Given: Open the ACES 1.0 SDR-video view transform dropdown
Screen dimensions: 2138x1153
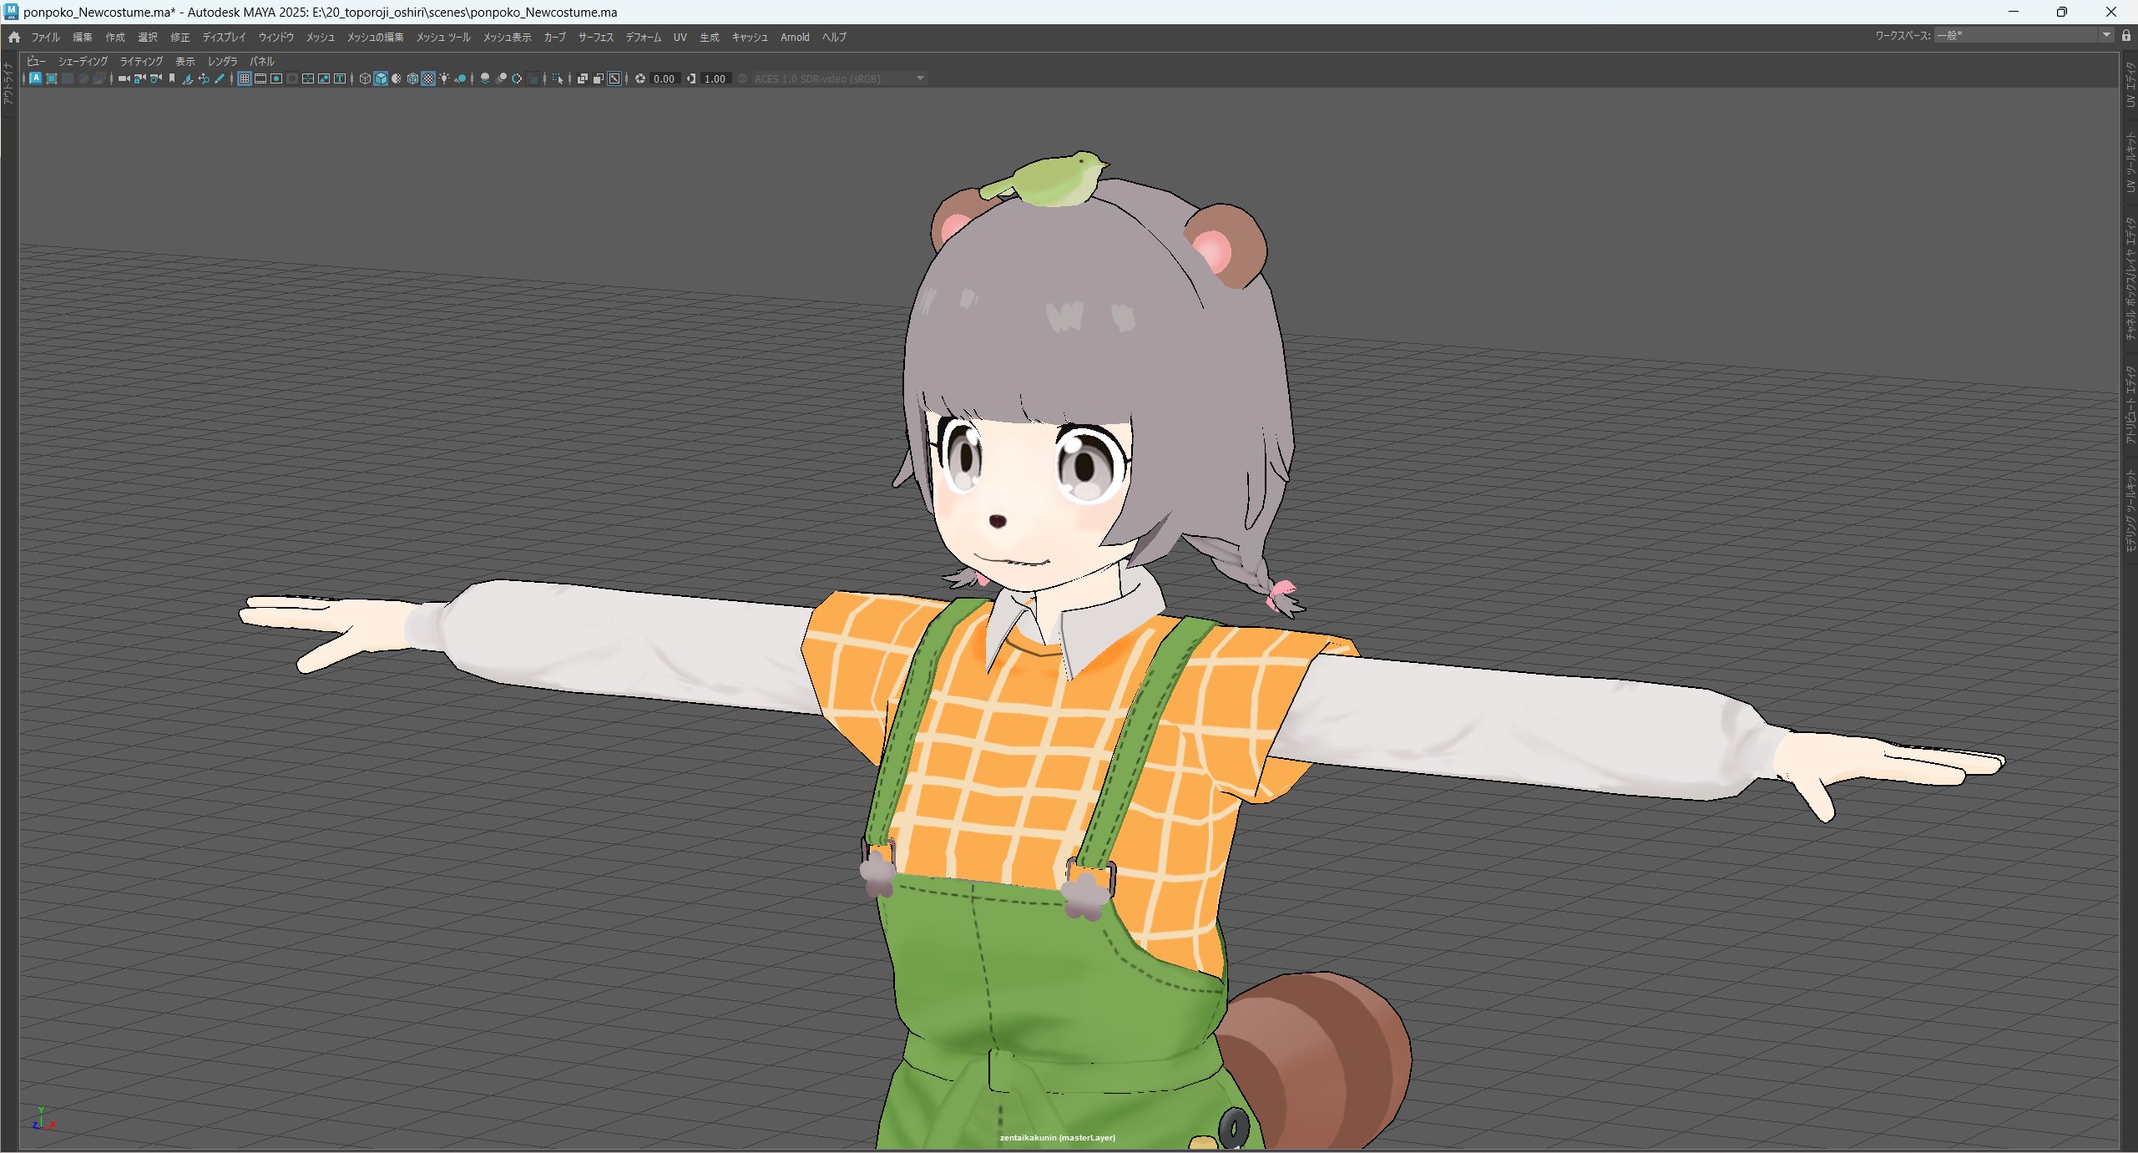Looking at the screenshot, I should coord(920,78).
